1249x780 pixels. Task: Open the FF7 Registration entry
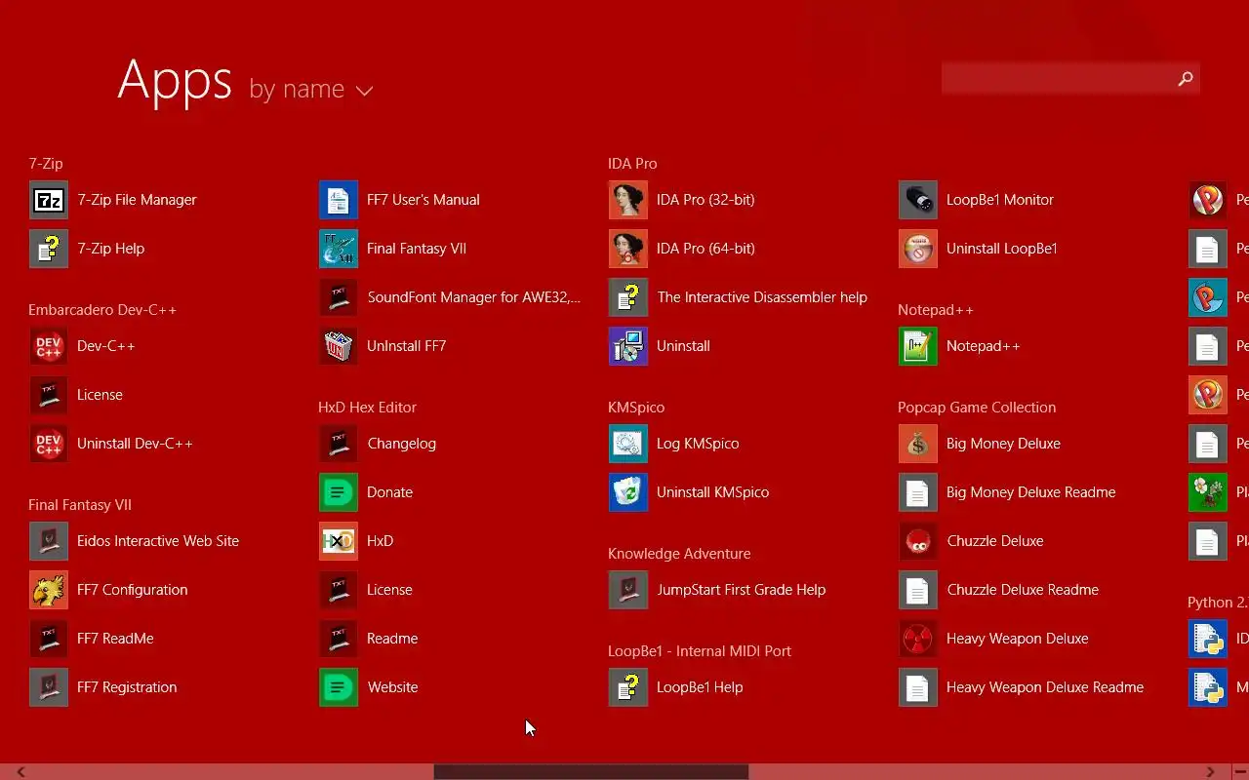pos(103,687)
